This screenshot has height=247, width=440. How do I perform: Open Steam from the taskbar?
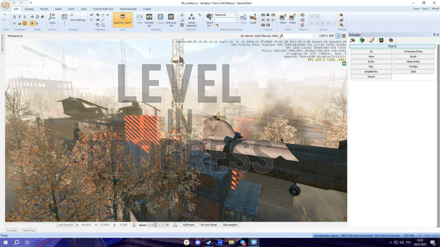(x=209, y=242)
